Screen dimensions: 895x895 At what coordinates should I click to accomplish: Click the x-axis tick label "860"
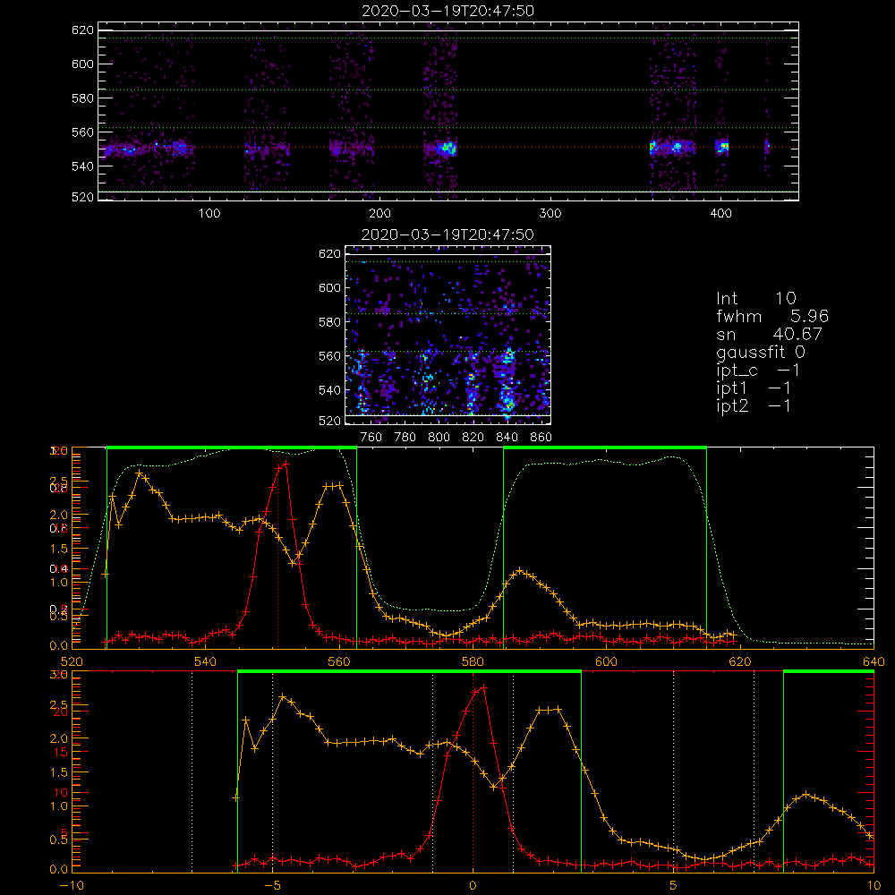point(541,438)
